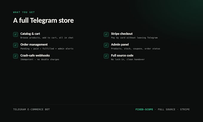Click 'No lock-in, clean handover' text
This screenshot has width=203, height=122.
(128, 60)
